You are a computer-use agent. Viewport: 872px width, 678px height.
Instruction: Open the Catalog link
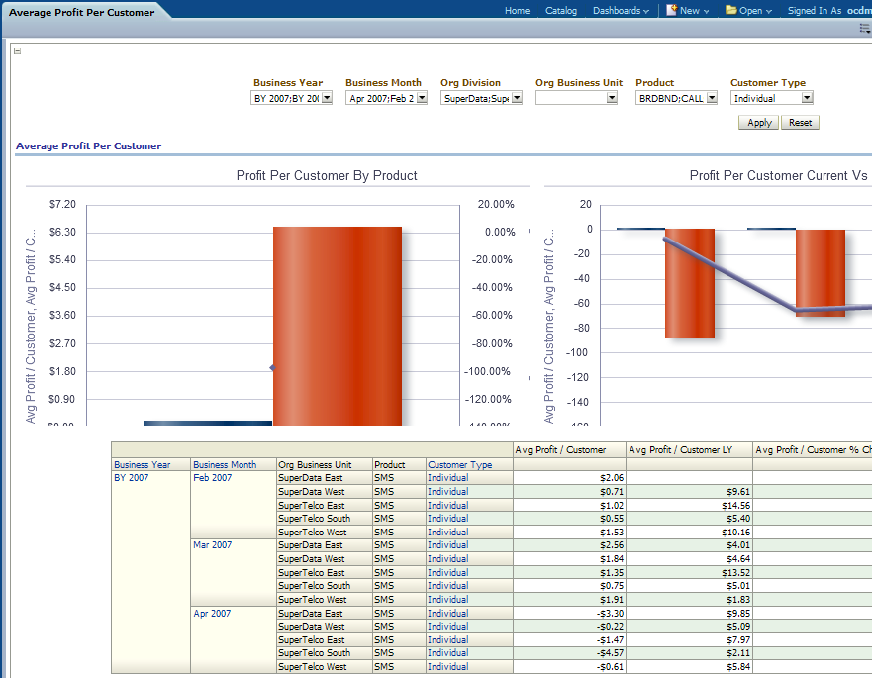tap(561, 11)
